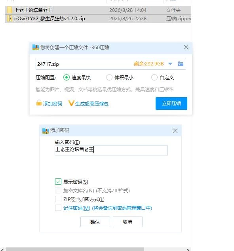The height and width of the screenshot is (251, 234).
Task: Click the lock icon next to 添加密码
Action: tap(39, 103)
